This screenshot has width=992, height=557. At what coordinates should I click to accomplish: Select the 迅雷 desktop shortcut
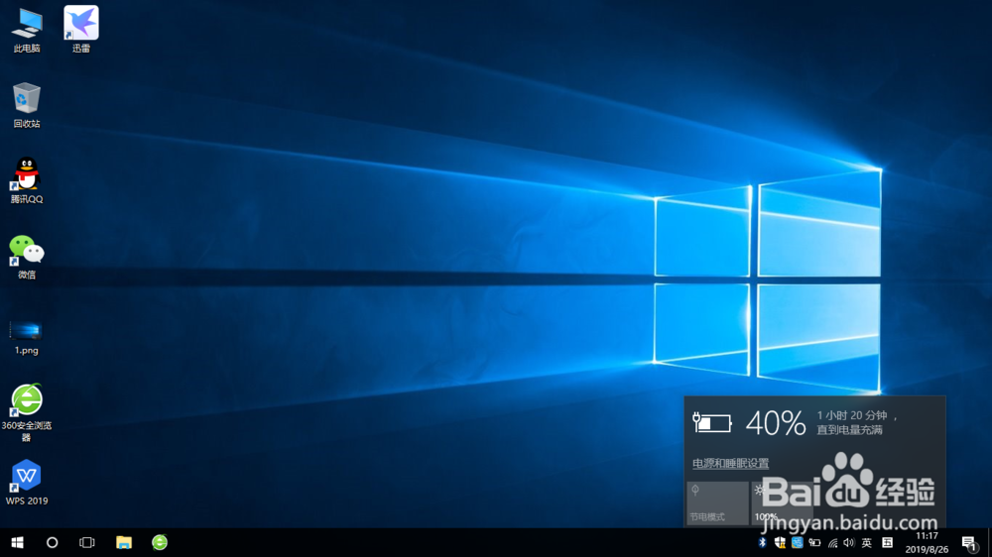pos(81,31)
